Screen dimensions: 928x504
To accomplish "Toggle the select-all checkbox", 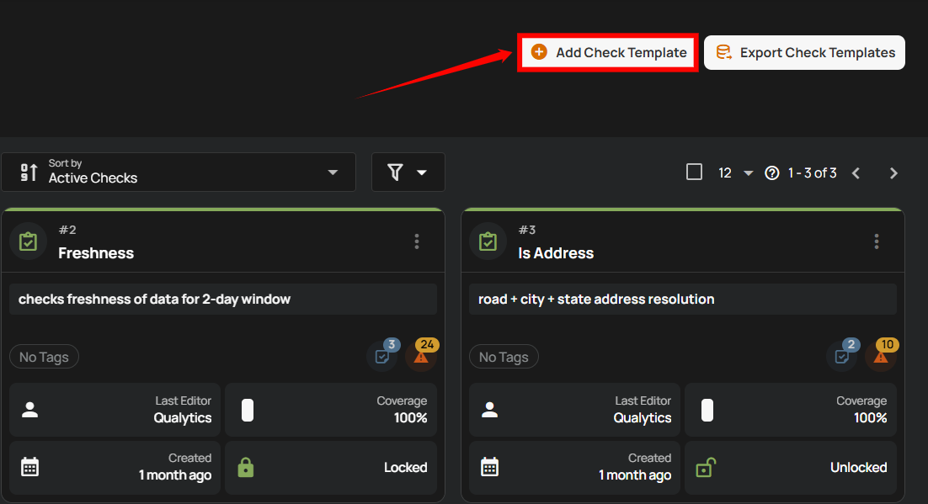I will 694,172.
